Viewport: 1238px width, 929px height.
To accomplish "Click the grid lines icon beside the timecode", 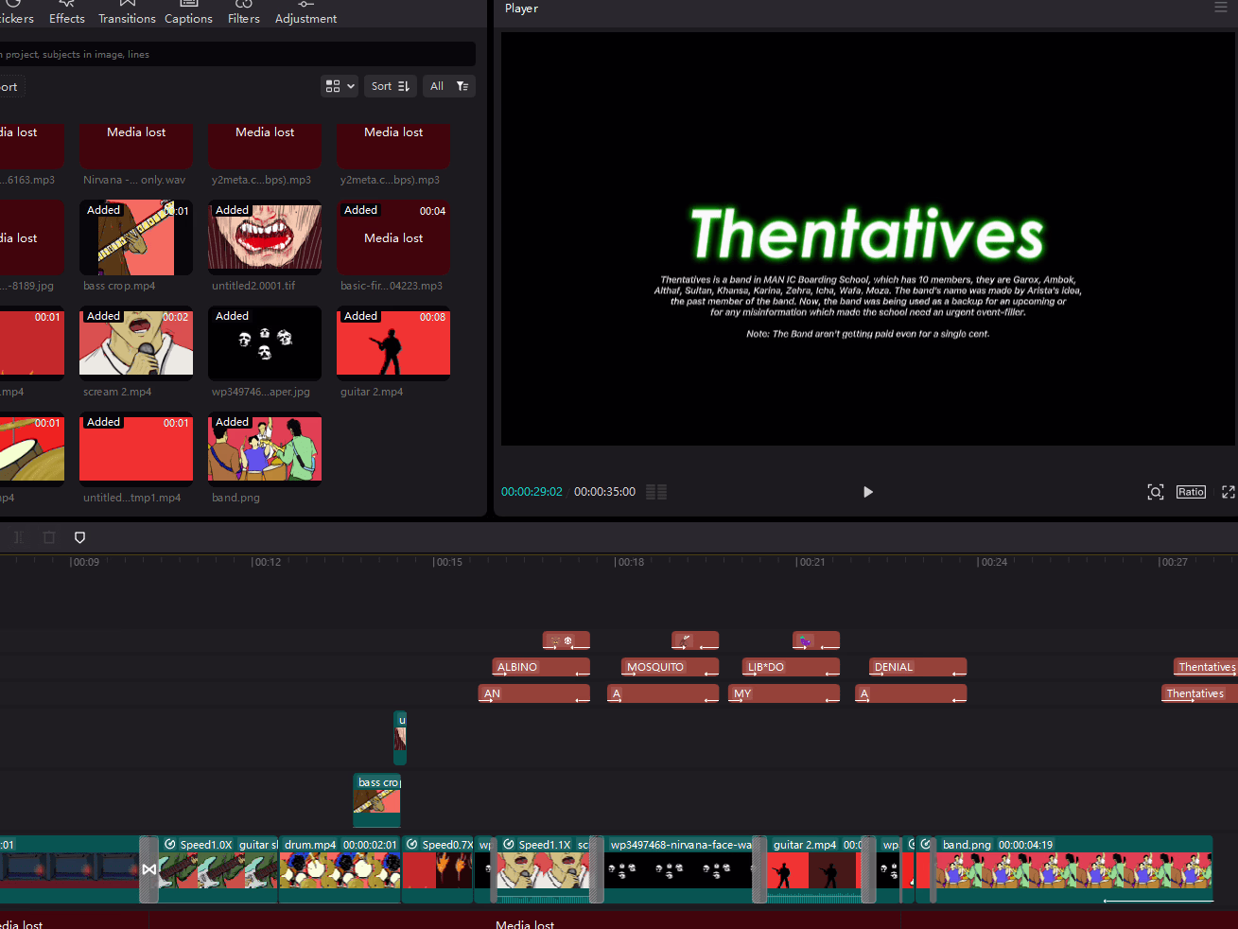I will click(x=656, y=492).
